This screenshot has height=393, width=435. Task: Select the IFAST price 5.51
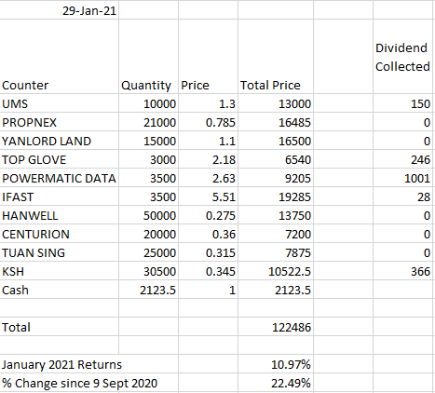[x=208, y=196]
